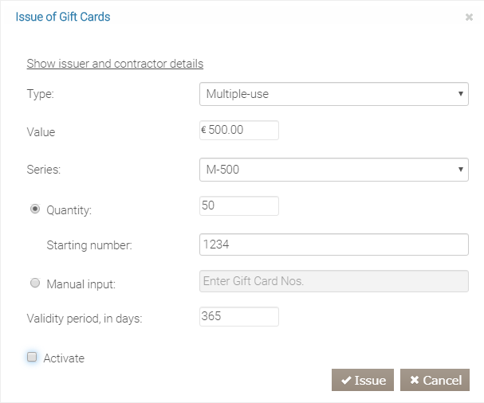This screenshot has width=484, height=403.
Task: Click the Enter Gift Card Nos. field
Action: tap(333, 282)
